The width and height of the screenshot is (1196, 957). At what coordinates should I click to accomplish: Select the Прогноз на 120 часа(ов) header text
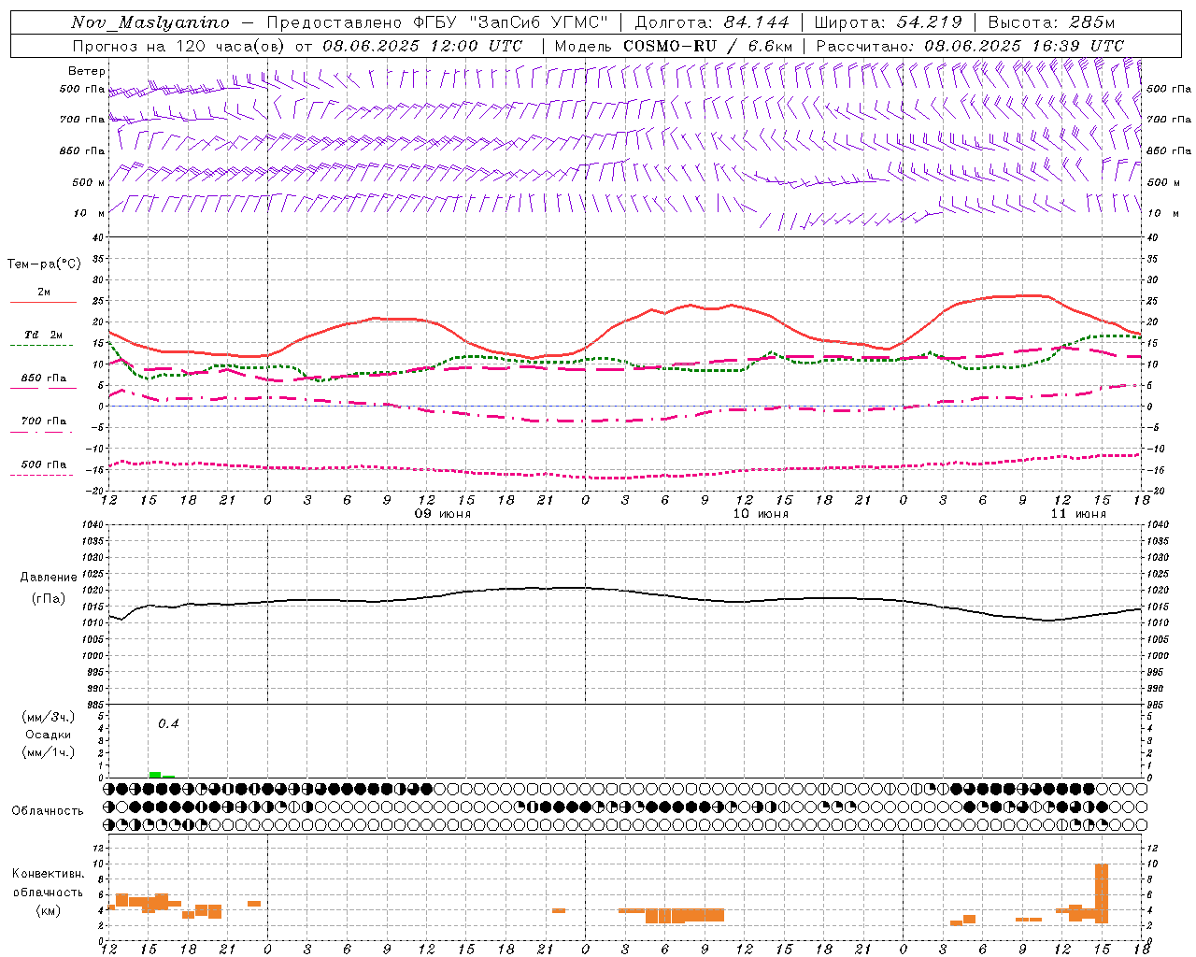[x=180, y=46]
